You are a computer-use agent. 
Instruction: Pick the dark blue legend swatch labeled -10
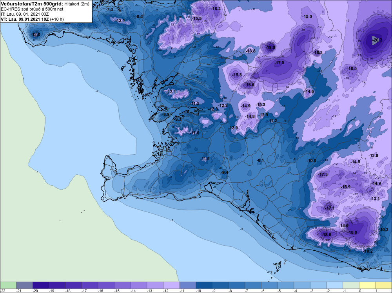tap(204, 285)
